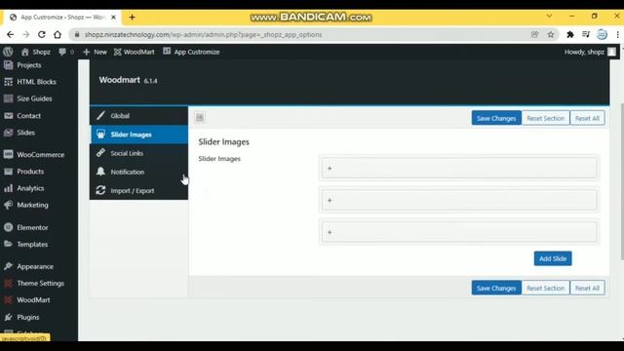Screen dimensions: 624x351
Task: Click the expand-all options icon
Action: (200, 117)
